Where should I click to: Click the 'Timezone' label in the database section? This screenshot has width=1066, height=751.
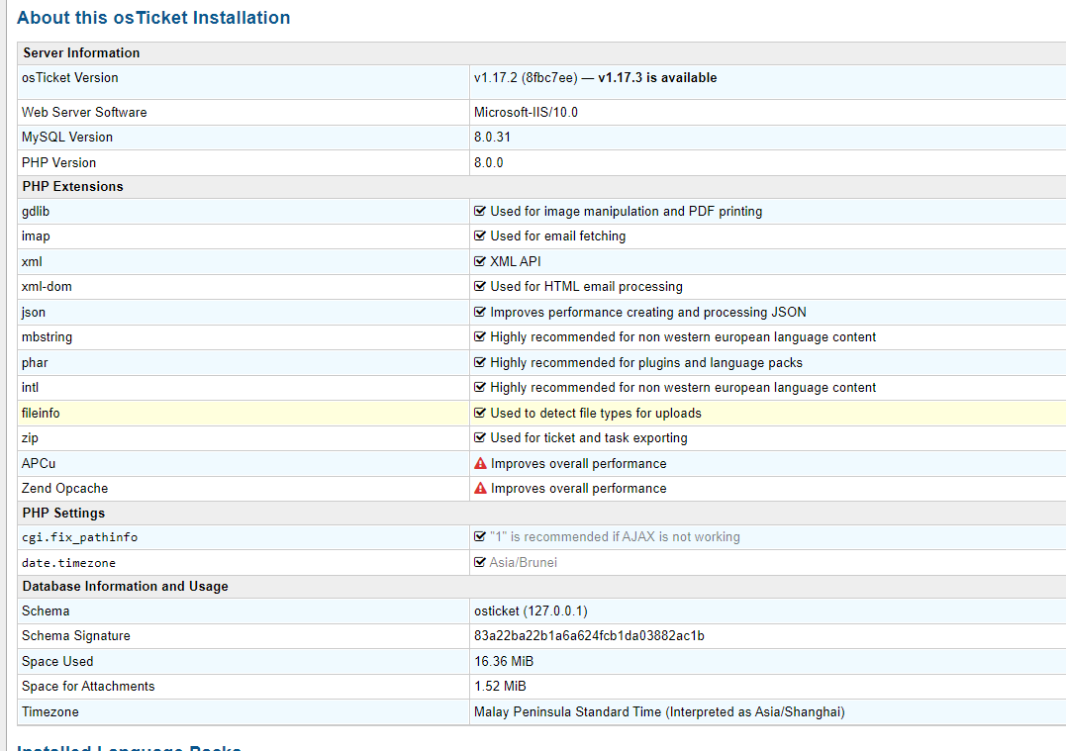pyautogui.click(x=50, y=711)
